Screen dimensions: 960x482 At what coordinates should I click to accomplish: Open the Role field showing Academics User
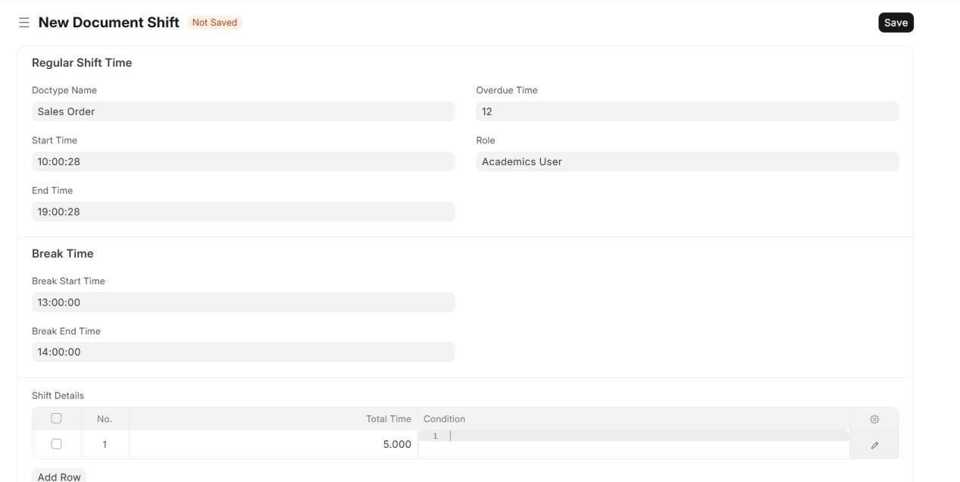click(686, 161)
